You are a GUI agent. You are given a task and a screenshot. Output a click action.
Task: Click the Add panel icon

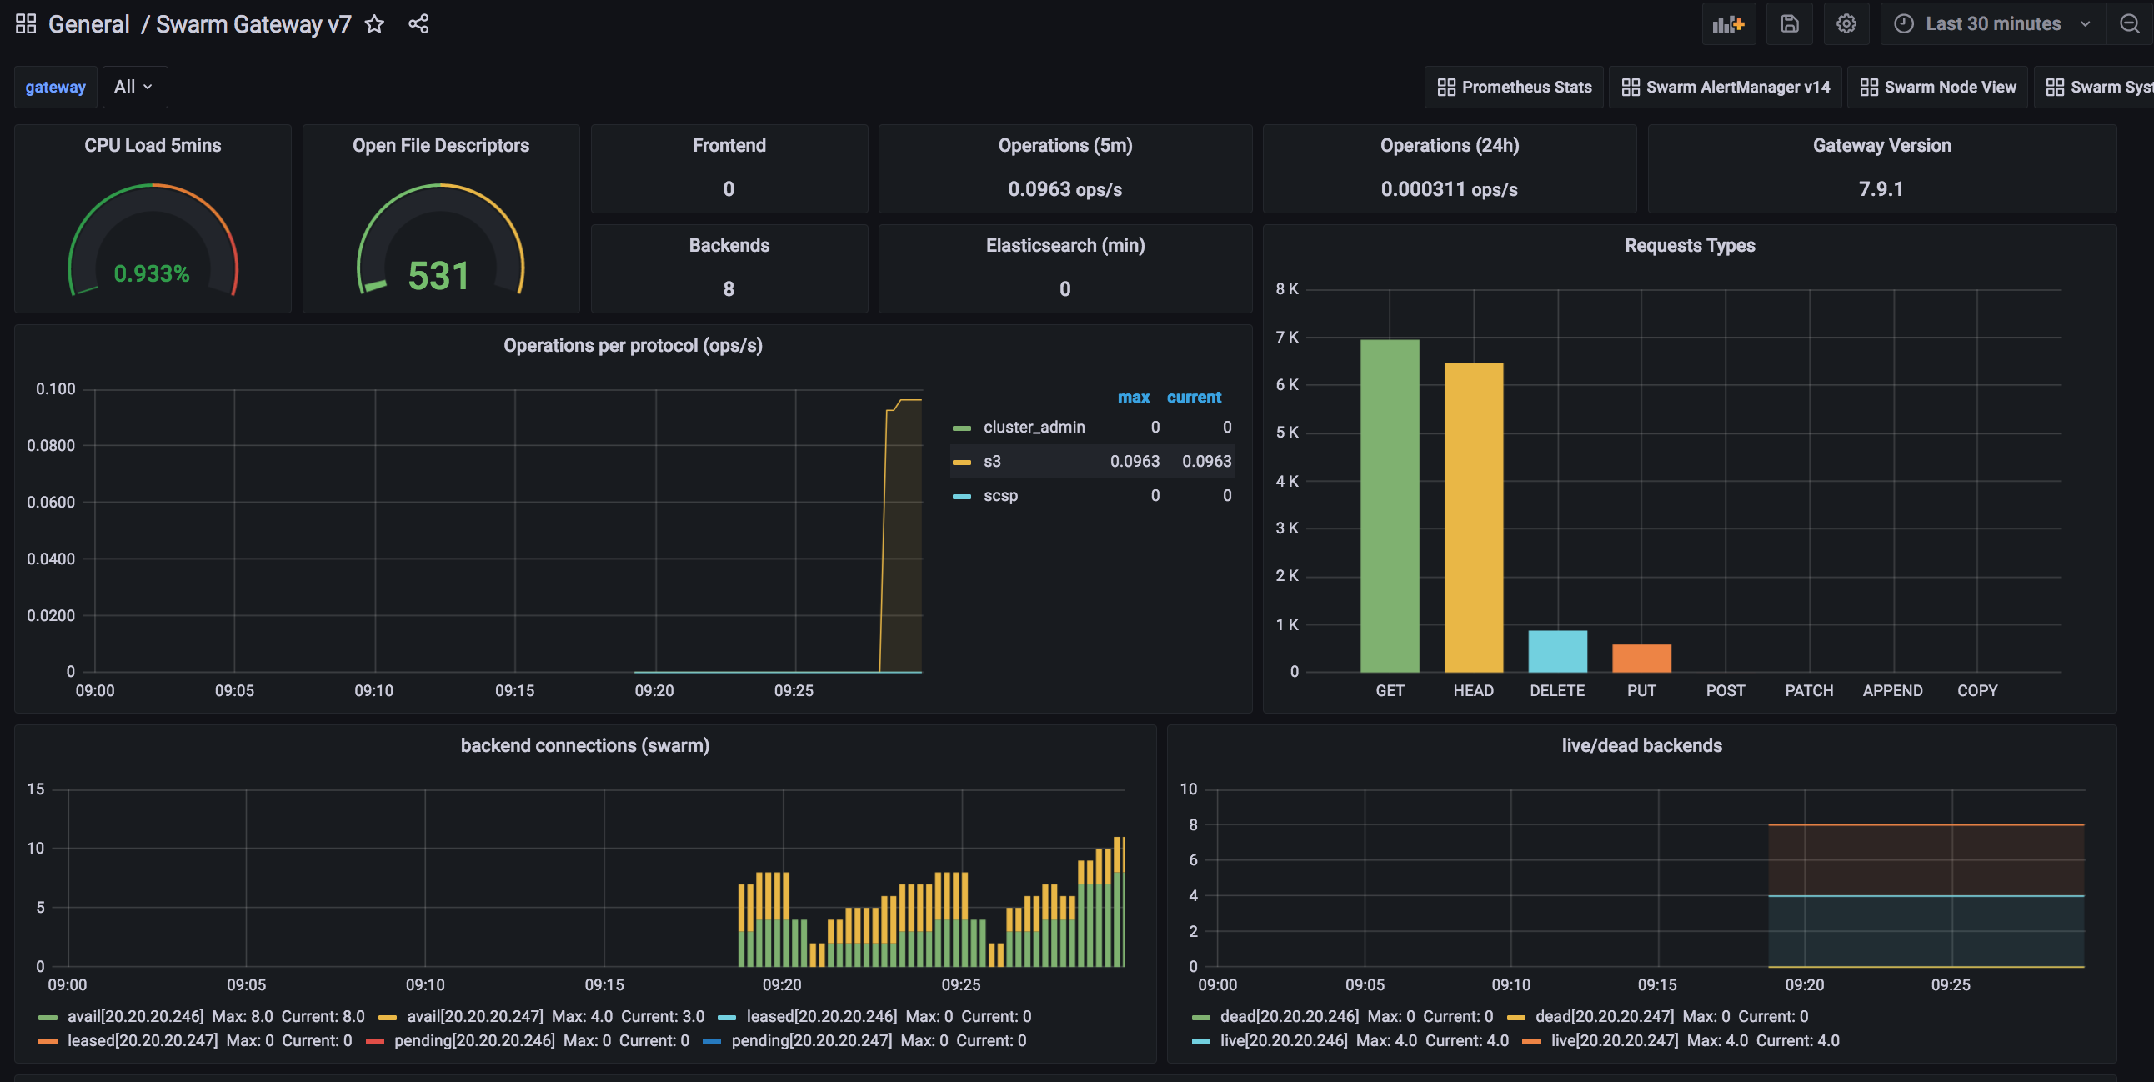pyautogui.click(x=1727, y=24)
